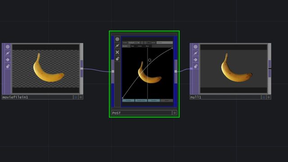Viewport: 288px width, 162px height.
Task: Toggle Viewer Active flag on PoST
Action: pos(117,39)
